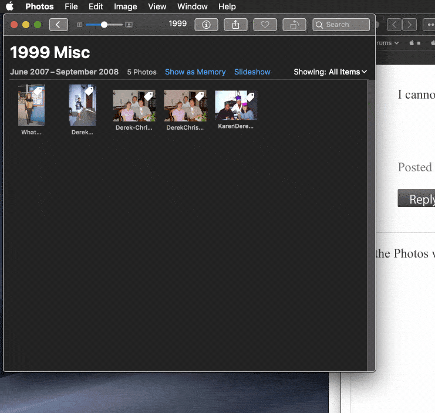
Task: Expand the Showing: All Items filter
Action: pyautogui.click(x=330, y=72)
